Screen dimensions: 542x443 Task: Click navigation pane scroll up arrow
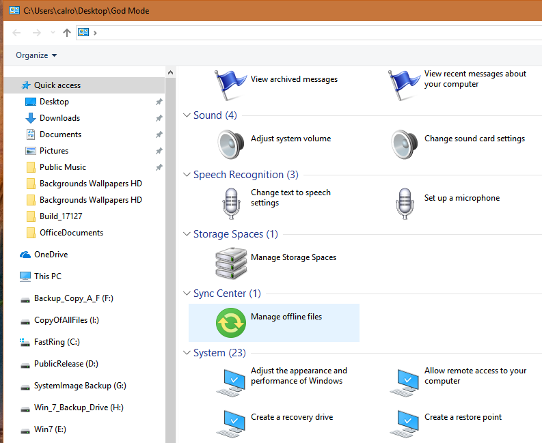(170, 72)
